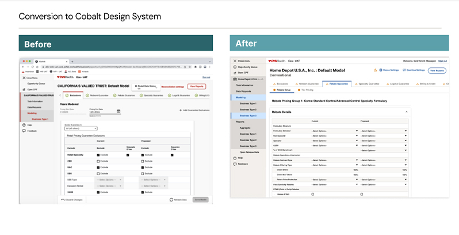Viewport: 459px width, 235px height.
Task: Click View Reports button in After screenshot
Action: (x=437, y=71)
